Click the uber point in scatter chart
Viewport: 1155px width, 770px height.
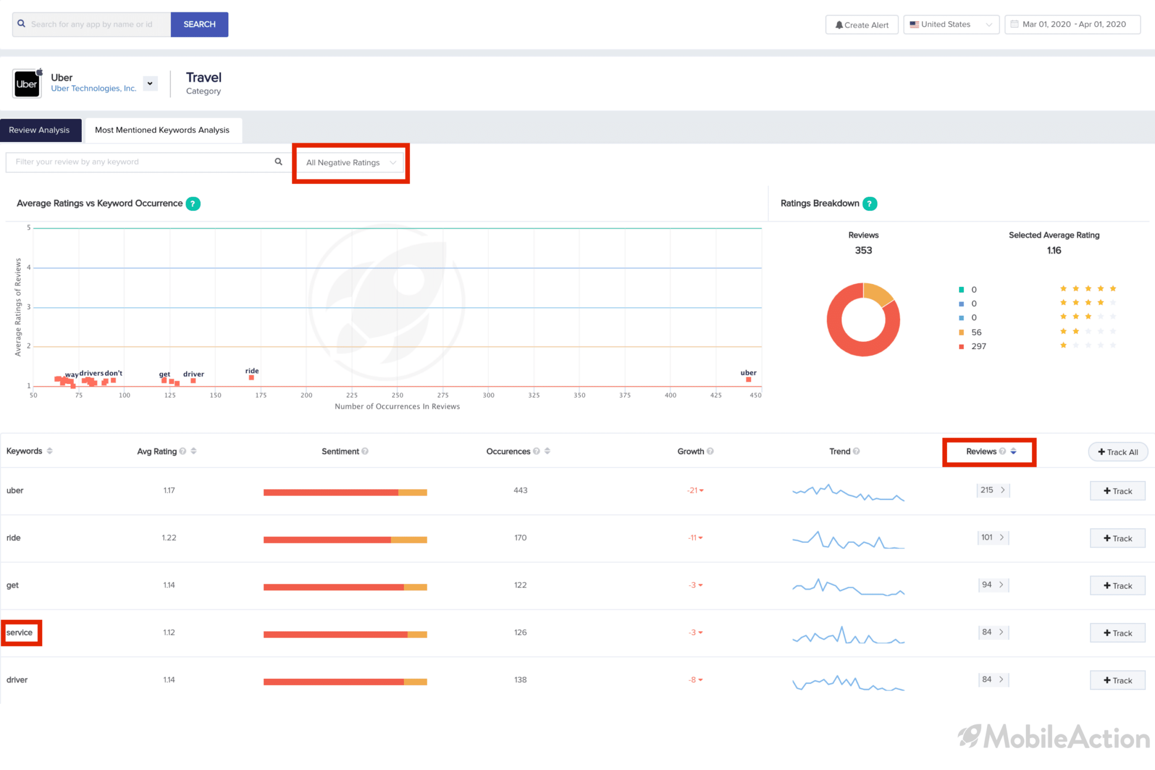(x=748, y=379)
